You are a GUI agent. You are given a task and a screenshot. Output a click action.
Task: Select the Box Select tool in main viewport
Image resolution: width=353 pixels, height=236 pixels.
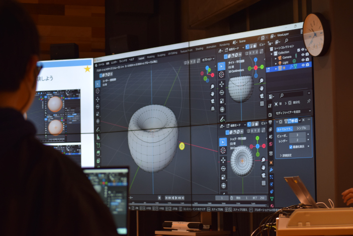click(x=98, y=84)
